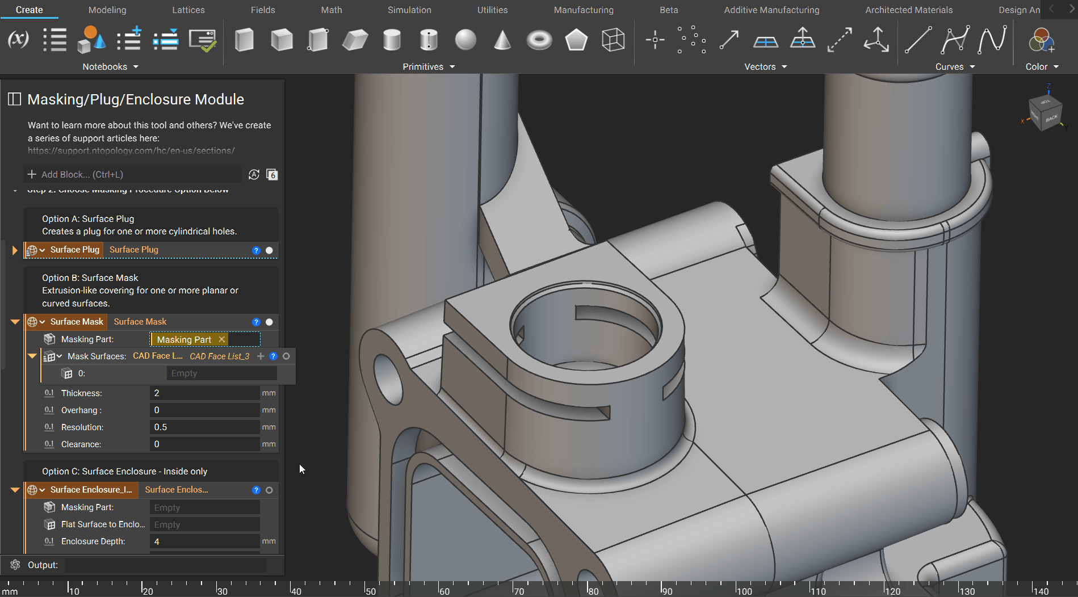Click the Color wheel icon
Screen dimensions: 1078x597
[1041, 40]
